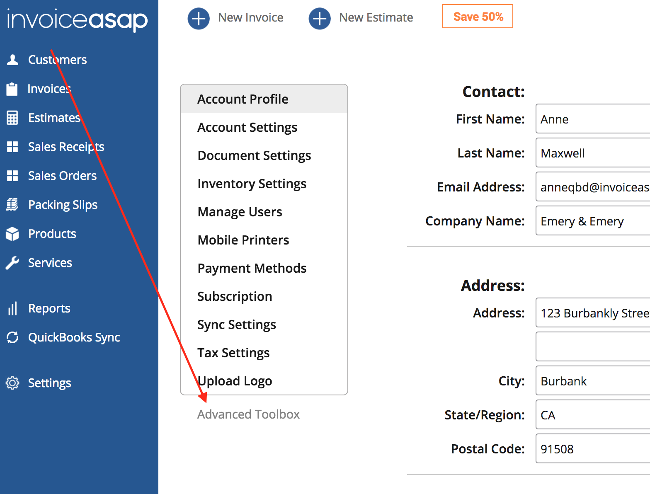Image resolution: width=650 pixels, height=494 pixels.
Task: Click the Settings gear icon
Action: click(12, 383)
